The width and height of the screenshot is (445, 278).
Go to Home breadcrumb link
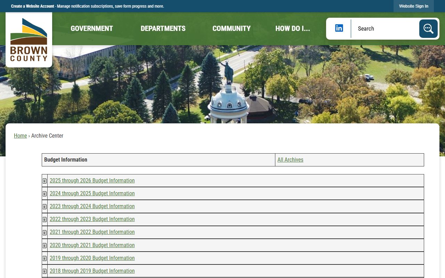(20, 136)
